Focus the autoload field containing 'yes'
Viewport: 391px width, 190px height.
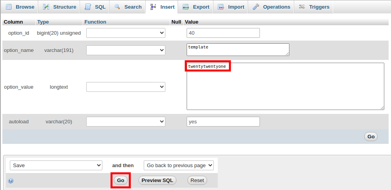(223, 121)
